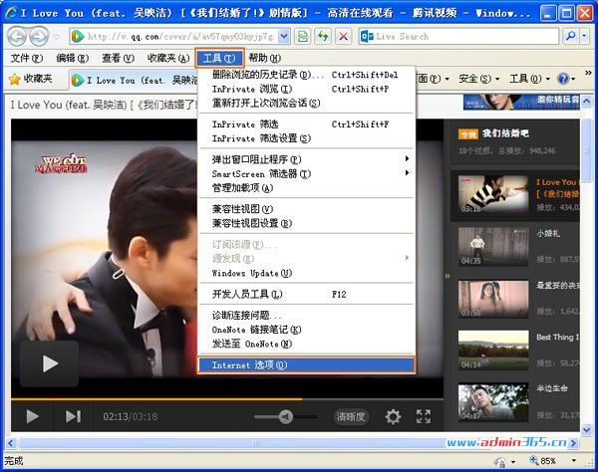Screen dimensions: 598x472
Task: Click the red Stop loading X icon
Action: click(x=343, y=37)
